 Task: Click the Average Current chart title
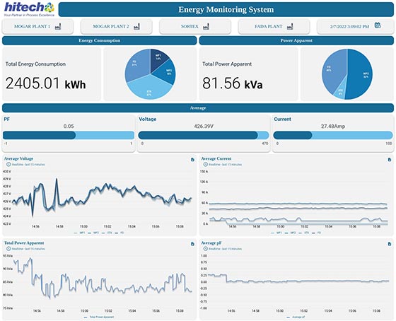[x=216, y=158]
